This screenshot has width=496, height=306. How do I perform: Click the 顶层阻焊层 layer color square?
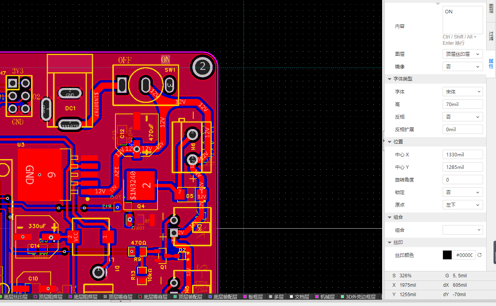(x=35, y=297)
